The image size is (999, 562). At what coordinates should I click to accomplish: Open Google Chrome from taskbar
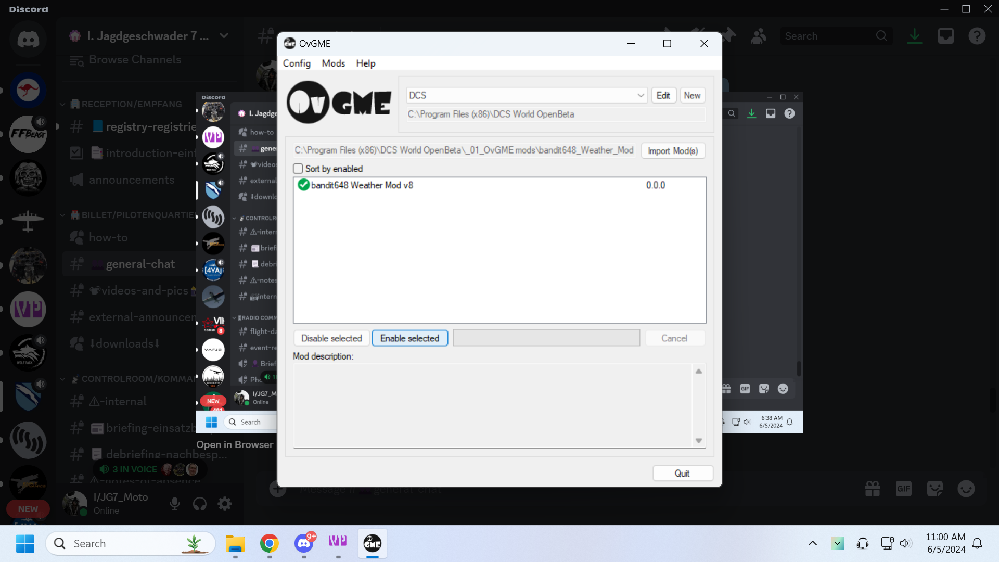[270, 543]
